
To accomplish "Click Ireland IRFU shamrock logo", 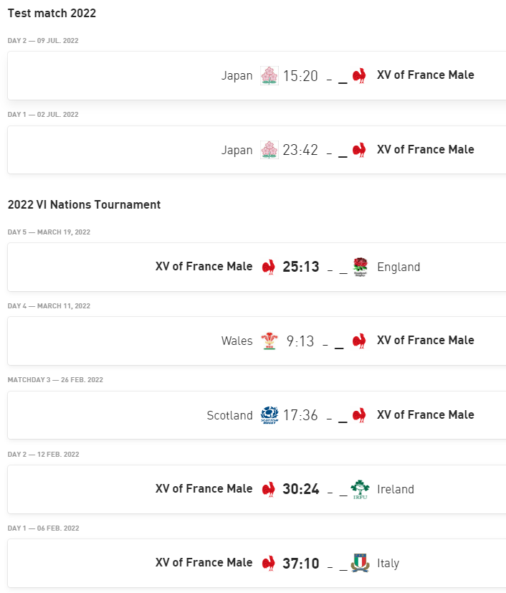I will point(360,489).
